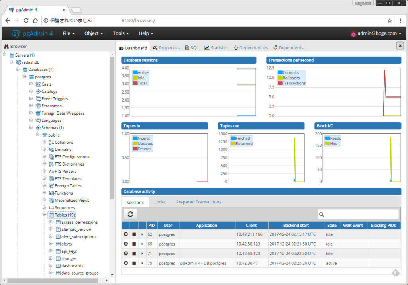Expand details of session PID 62
The width and height of the screenshot is (408, 285).
[x=142, y=234]
